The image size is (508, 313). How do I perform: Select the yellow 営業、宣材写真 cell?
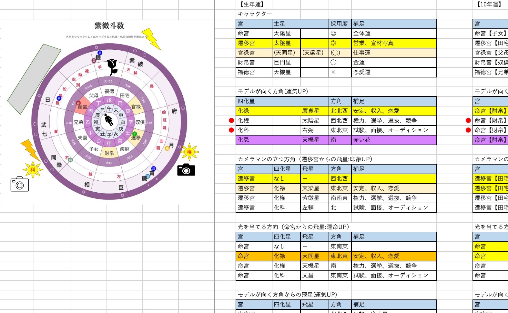(394, 43)
